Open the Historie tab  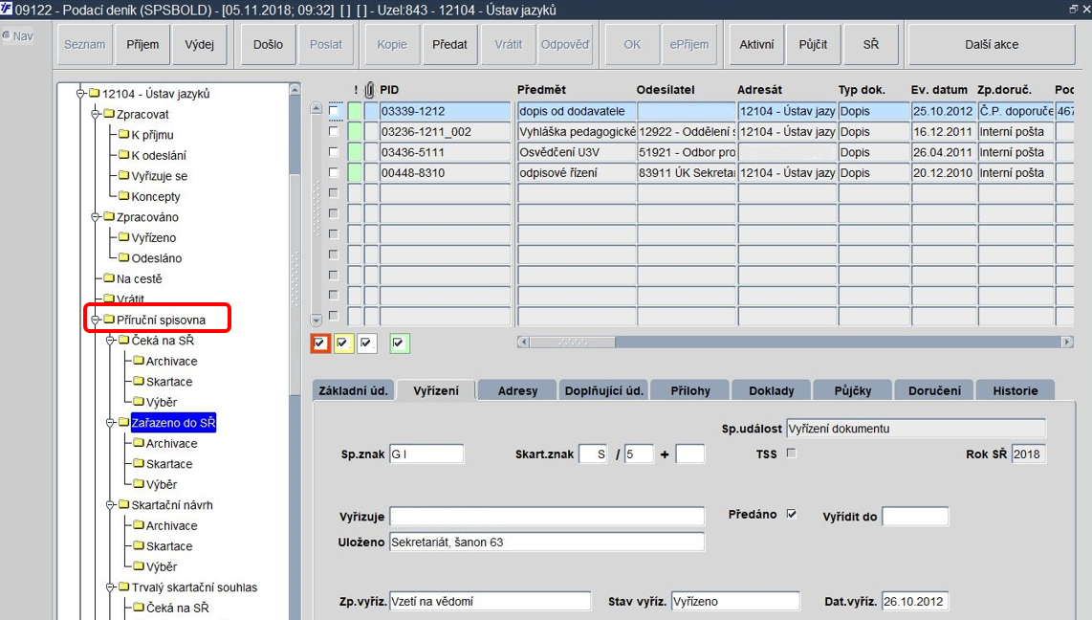[x=1016, y=390]
